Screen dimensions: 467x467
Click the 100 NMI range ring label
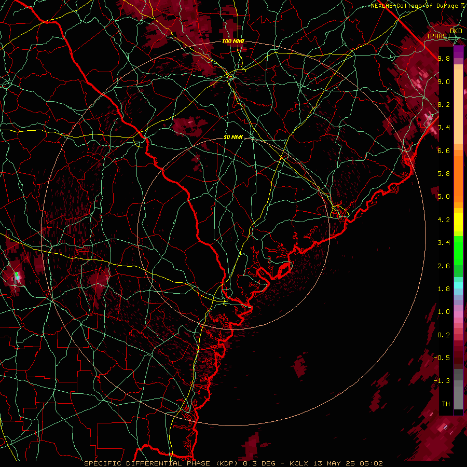[x=233, y=41]
